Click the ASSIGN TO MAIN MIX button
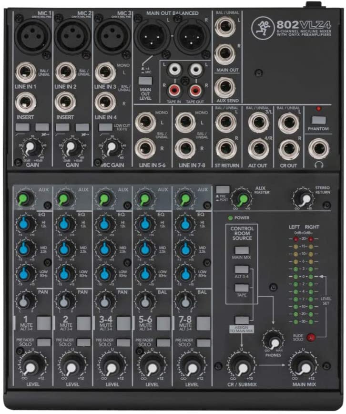Image resolution: width=346 pixels, height=414 pixels. 242,320
